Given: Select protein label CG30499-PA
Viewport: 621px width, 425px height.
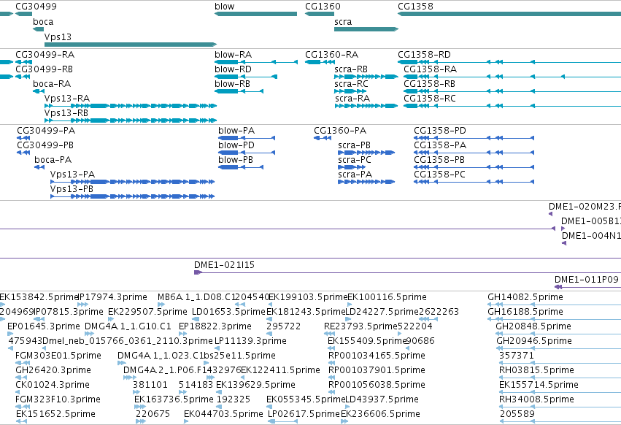Looking at the screenshot, I should [46, 131].
